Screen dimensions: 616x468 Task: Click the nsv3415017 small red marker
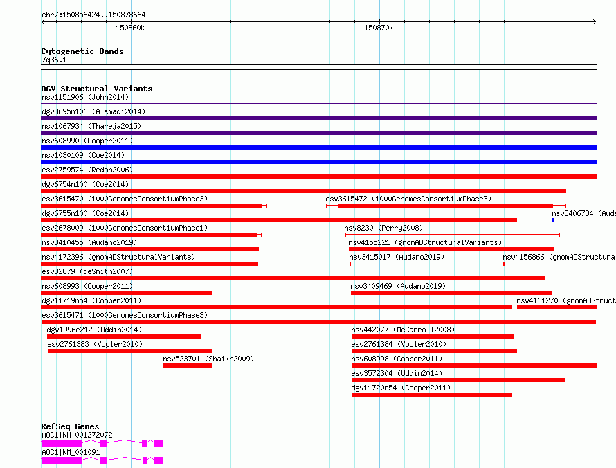[350, 264]
